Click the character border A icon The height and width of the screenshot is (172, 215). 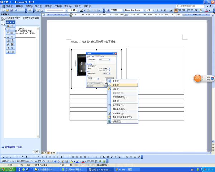point(171,10)
